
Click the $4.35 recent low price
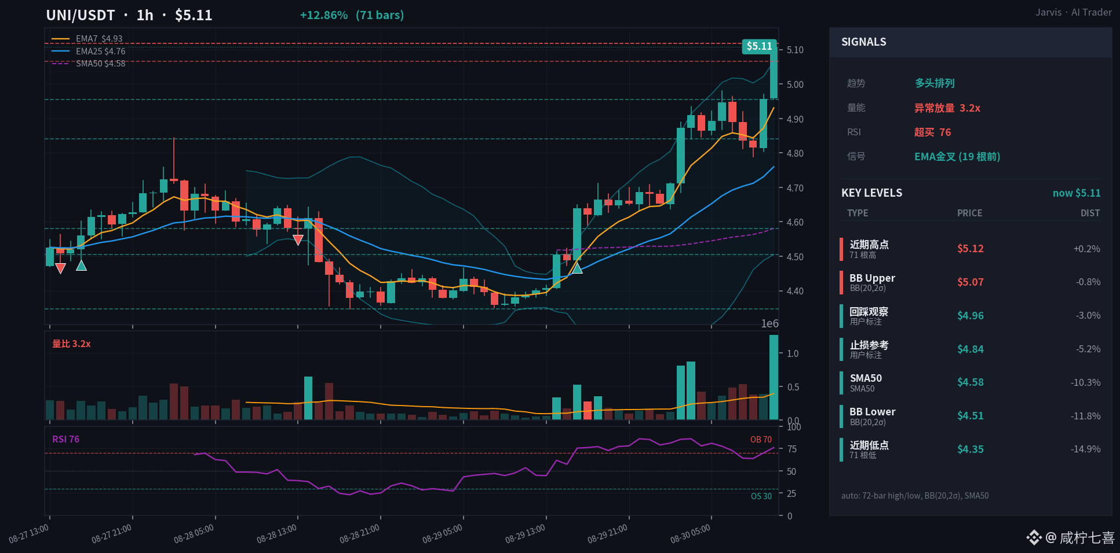click(971, 449)
